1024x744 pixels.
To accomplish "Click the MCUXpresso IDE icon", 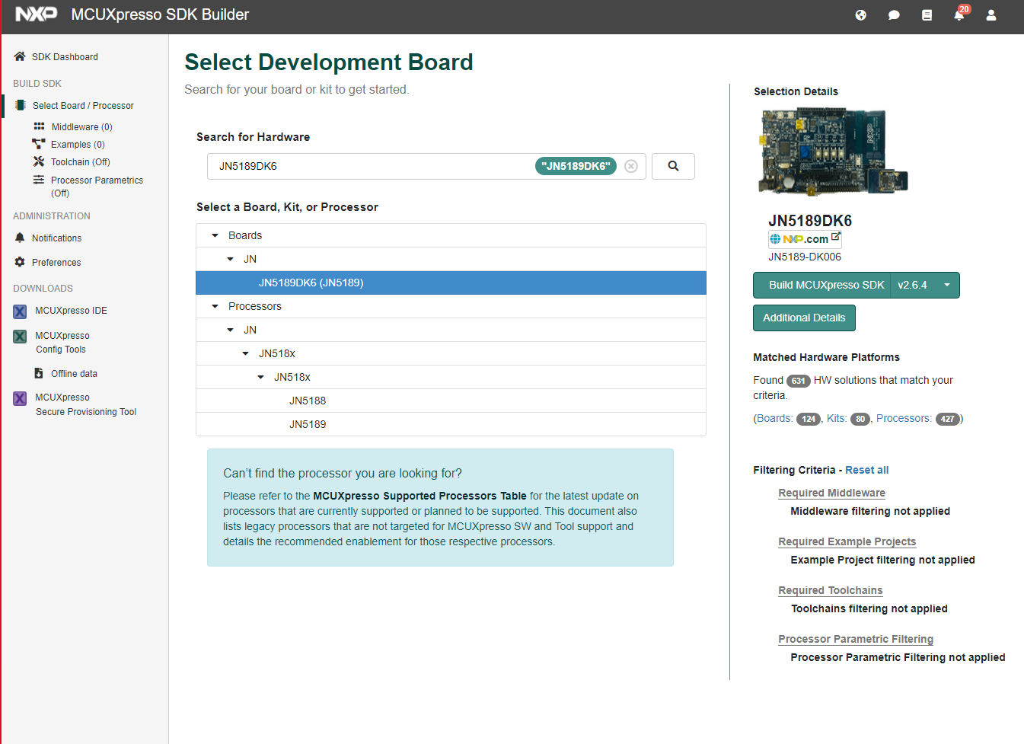I will pyautogui.click(x=20, y=311).
